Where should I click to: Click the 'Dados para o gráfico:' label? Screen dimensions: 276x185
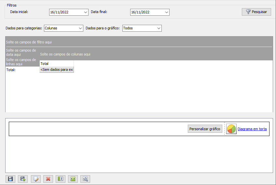point(103,28)
